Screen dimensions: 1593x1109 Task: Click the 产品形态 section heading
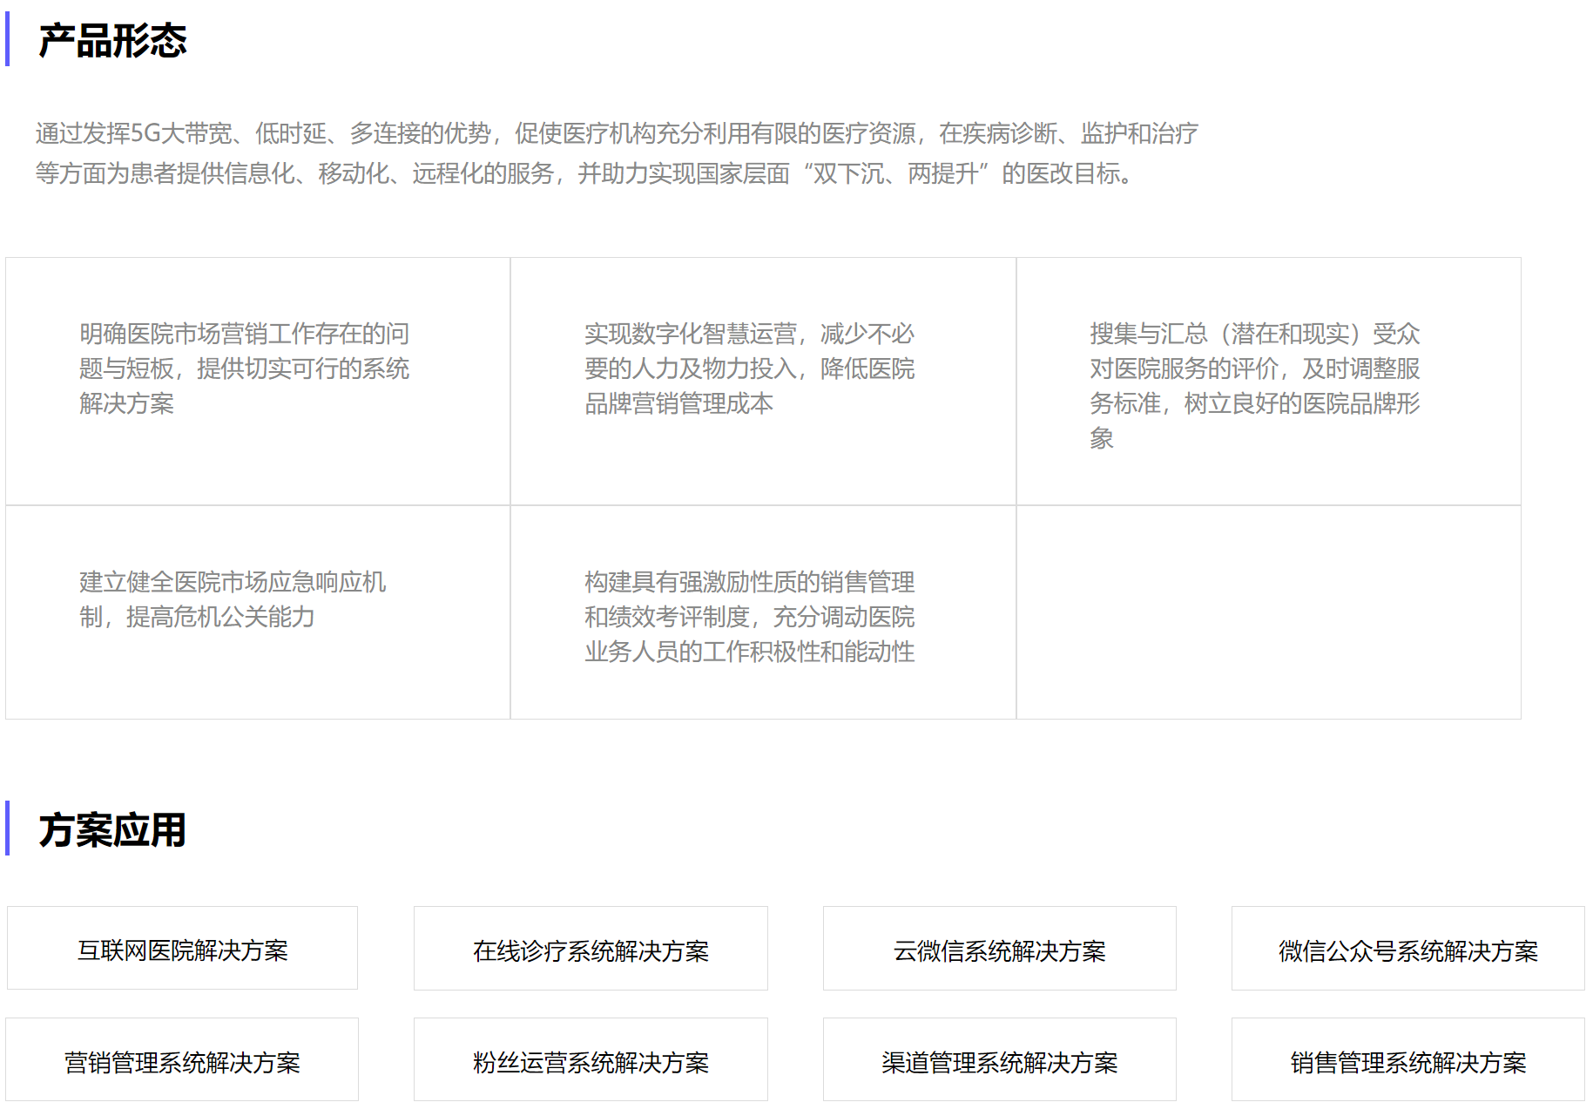tap(113, 41)
